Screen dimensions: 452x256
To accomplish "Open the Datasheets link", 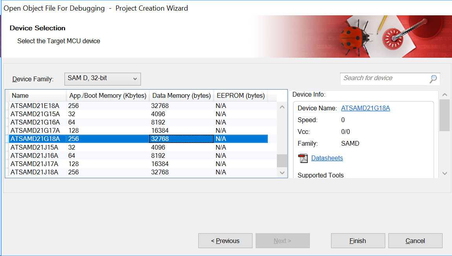I will coord(327,158).
